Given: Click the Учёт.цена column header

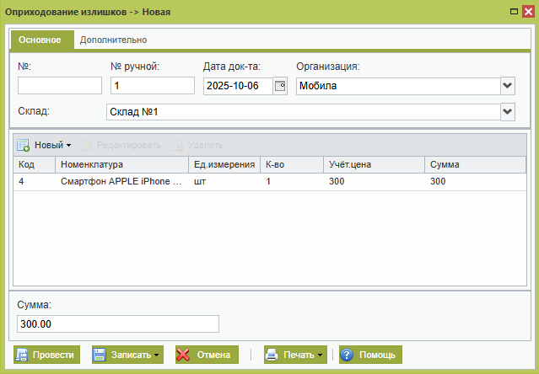Looking at the screenshot, I should pos(373,164).
